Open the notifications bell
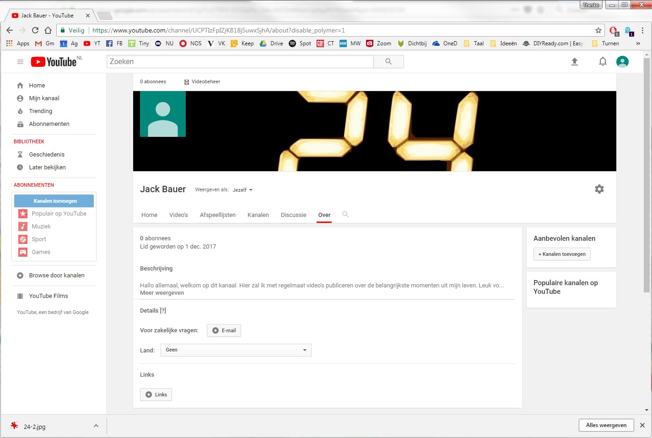 coord(603,62)
